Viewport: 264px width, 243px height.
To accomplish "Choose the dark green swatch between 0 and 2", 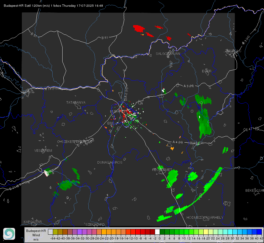I will click(x=162, y=232).
